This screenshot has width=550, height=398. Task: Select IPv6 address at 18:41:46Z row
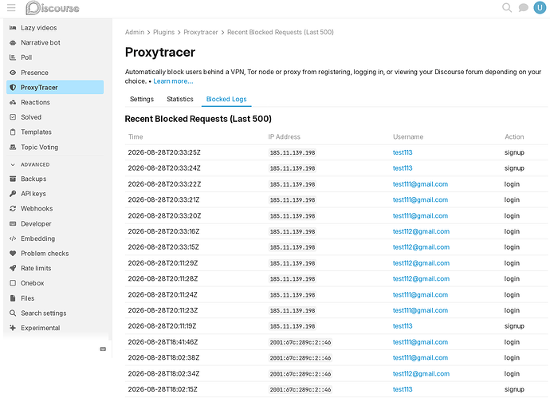(x=301, y=342)
